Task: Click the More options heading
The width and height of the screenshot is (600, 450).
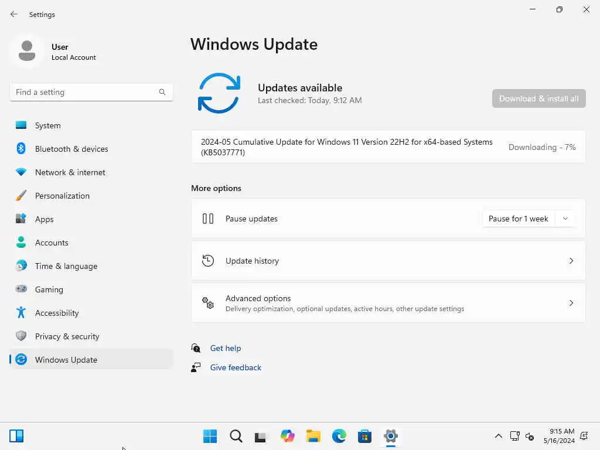Action: (216, 188)
